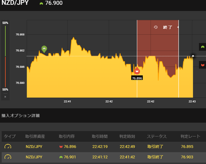Click the タイプ column header
206x164 pixels.
coord(9,136)
